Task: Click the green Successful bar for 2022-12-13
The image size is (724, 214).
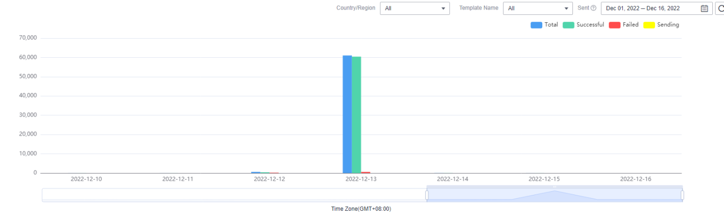Action: [x=356, y=114]
